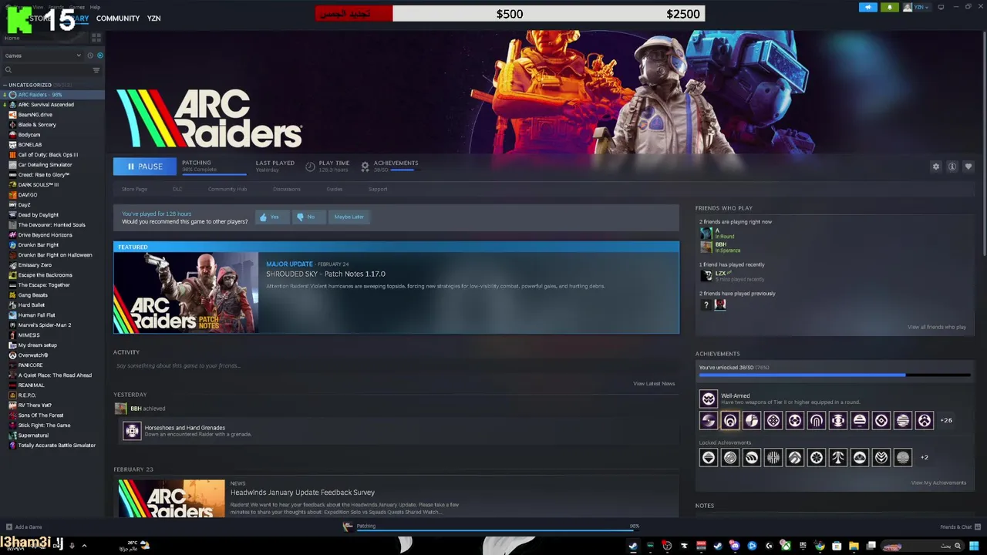Pause the ARC Raiders update
Viewport: 987px width, 555px height.
pos(145,166)
